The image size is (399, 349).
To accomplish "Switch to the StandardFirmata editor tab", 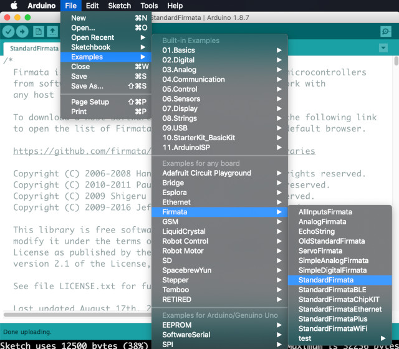I will (x=32, y=49).
